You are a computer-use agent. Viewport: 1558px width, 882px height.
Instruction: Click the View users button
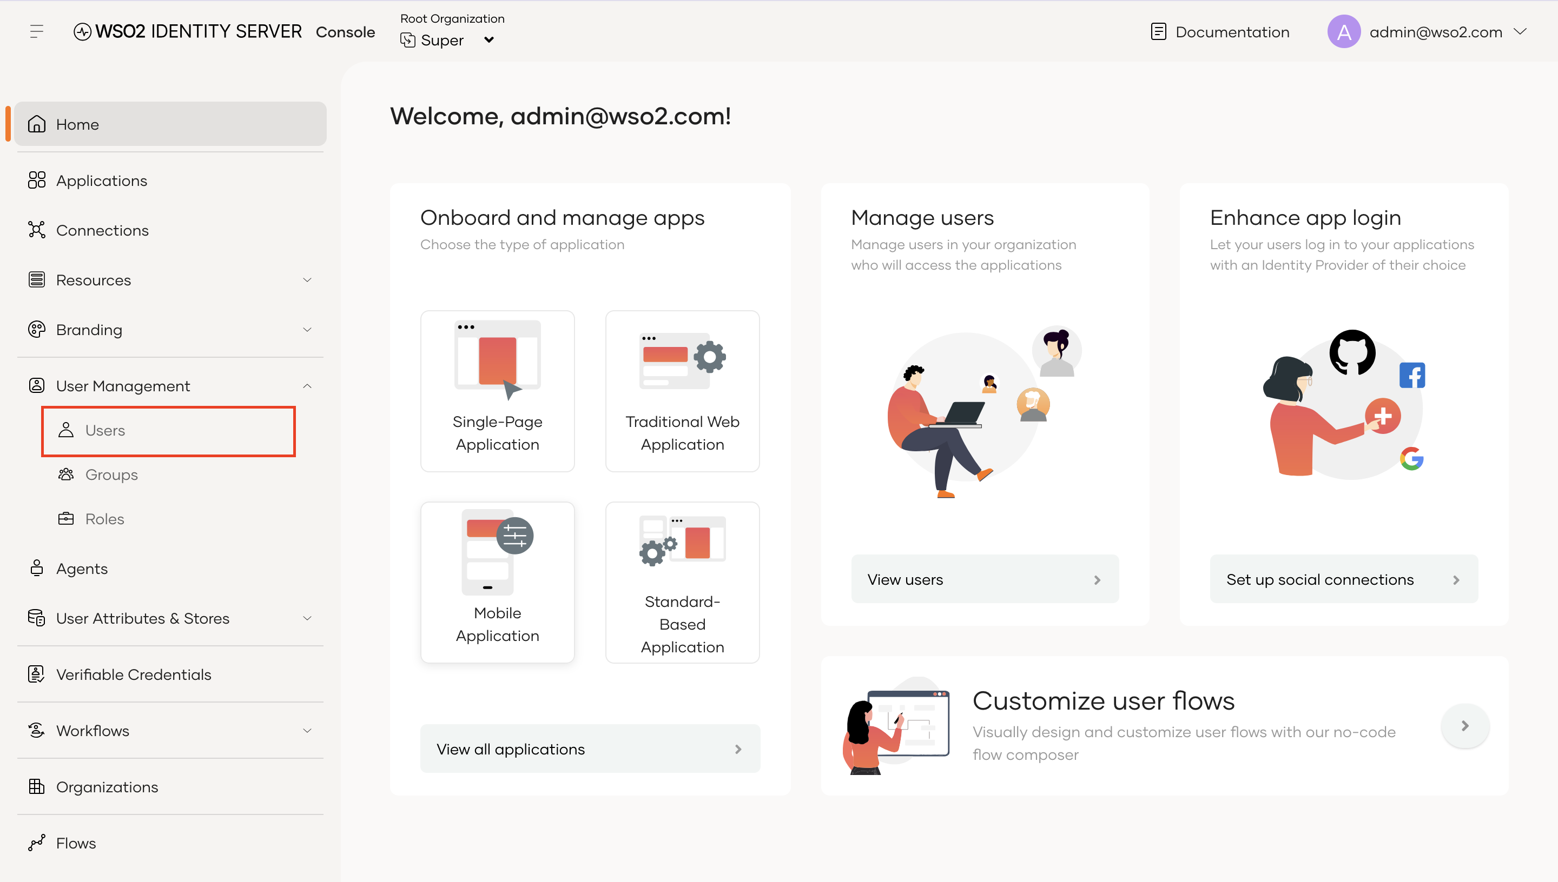click(x=985, y=579)
